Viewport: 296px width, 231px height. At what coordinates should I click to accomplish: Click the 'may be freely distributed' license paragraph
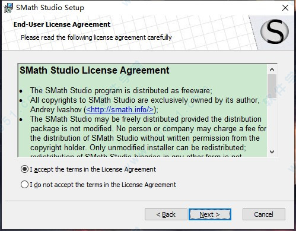[148, 133]
